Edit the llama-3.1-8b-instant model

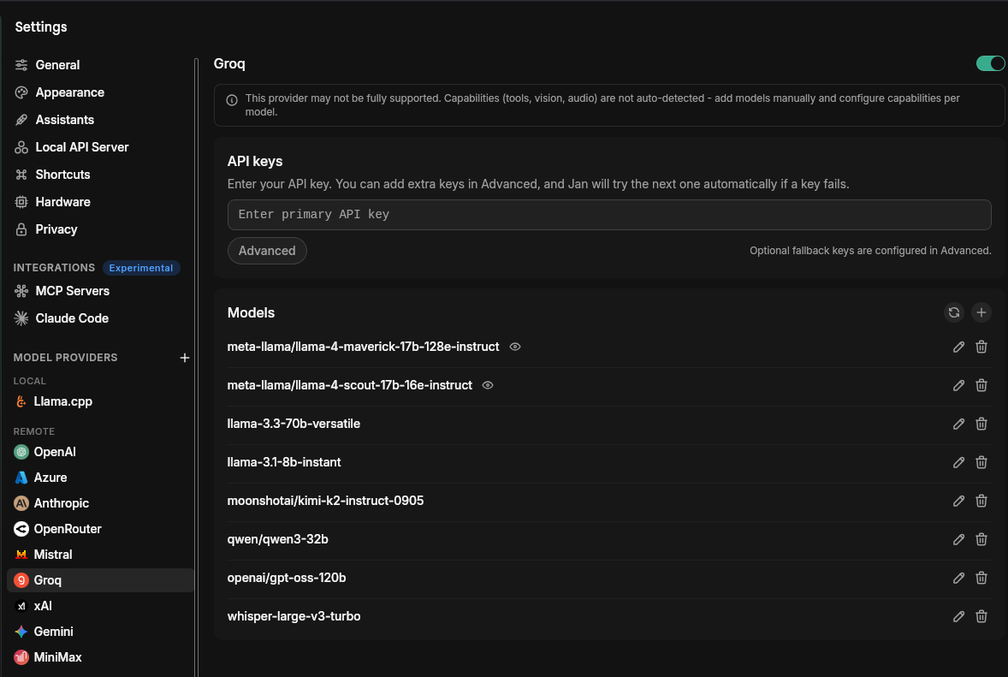point(958,463)
